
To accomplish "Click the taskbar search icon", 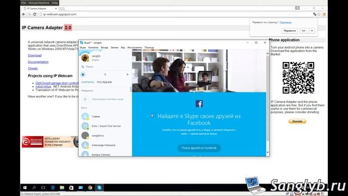I will [x=34, y=188].
